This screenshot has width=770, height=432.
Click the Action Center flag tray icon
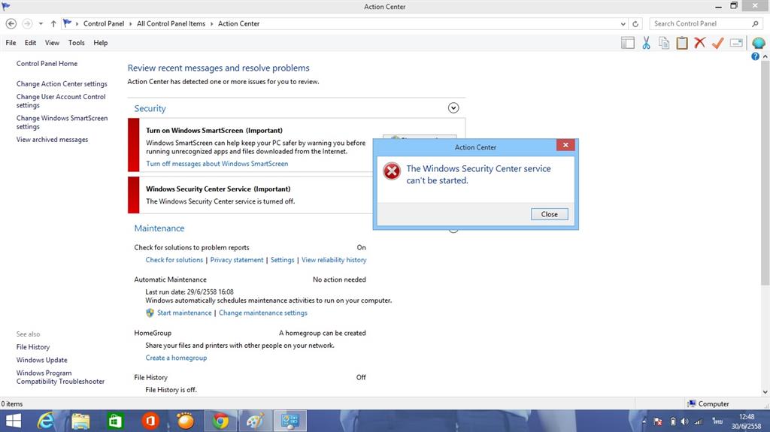click(658, 421)
